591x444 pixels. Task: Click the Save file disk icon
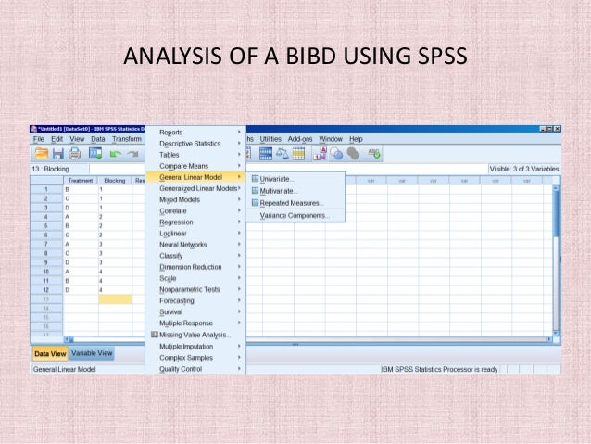58,154
